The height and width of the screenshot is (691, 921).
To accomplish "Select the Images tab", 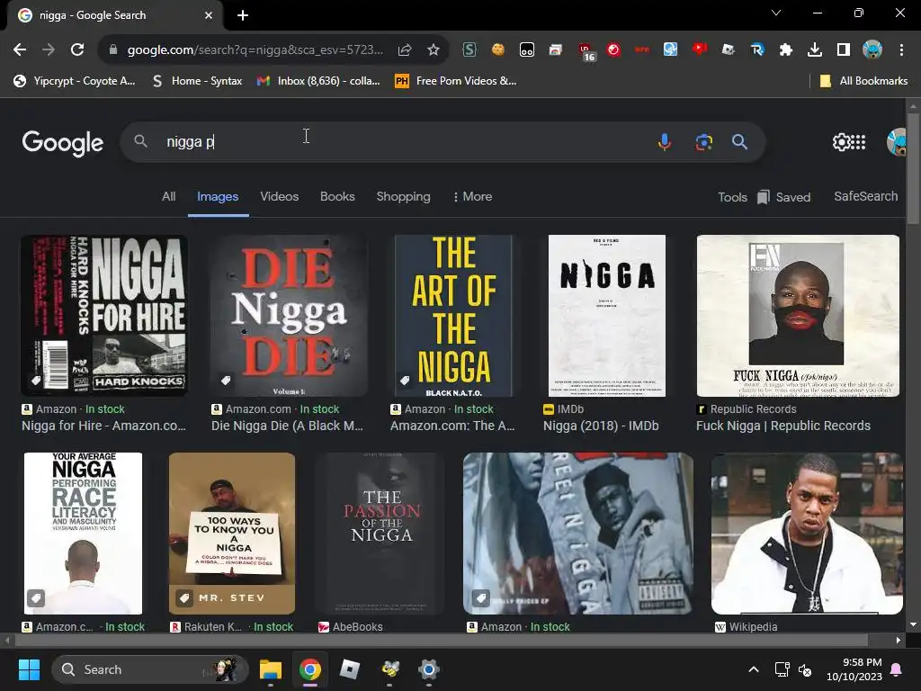I will tap(218, 197).
